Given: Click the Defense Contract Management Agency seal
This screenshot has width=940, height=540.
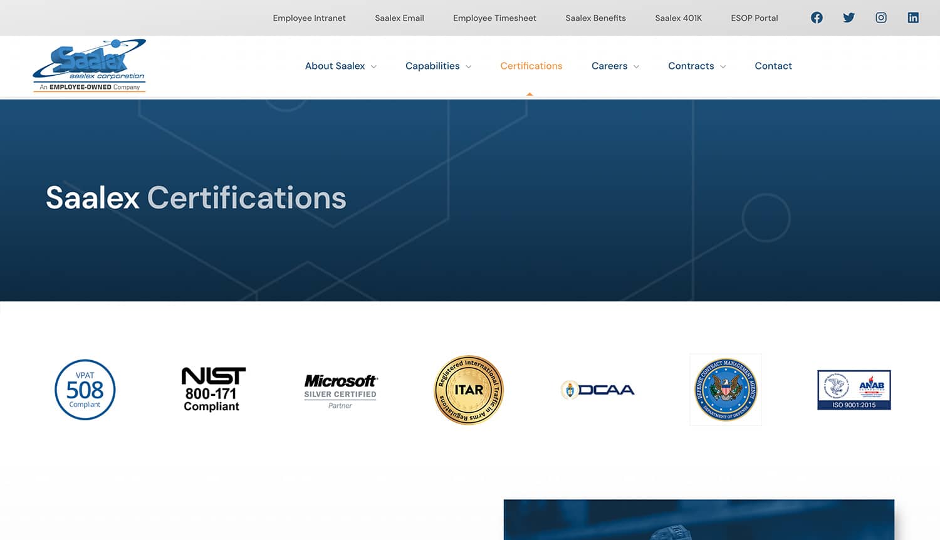Looking at the screenshot, I should pos(726,390).
